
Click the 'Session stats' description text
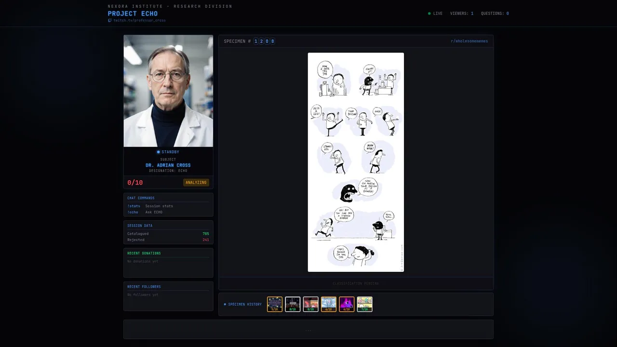(x=159, y=206)
